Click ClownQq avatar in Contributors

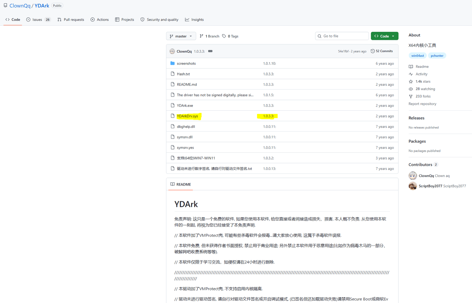click(x=413, y=176)
